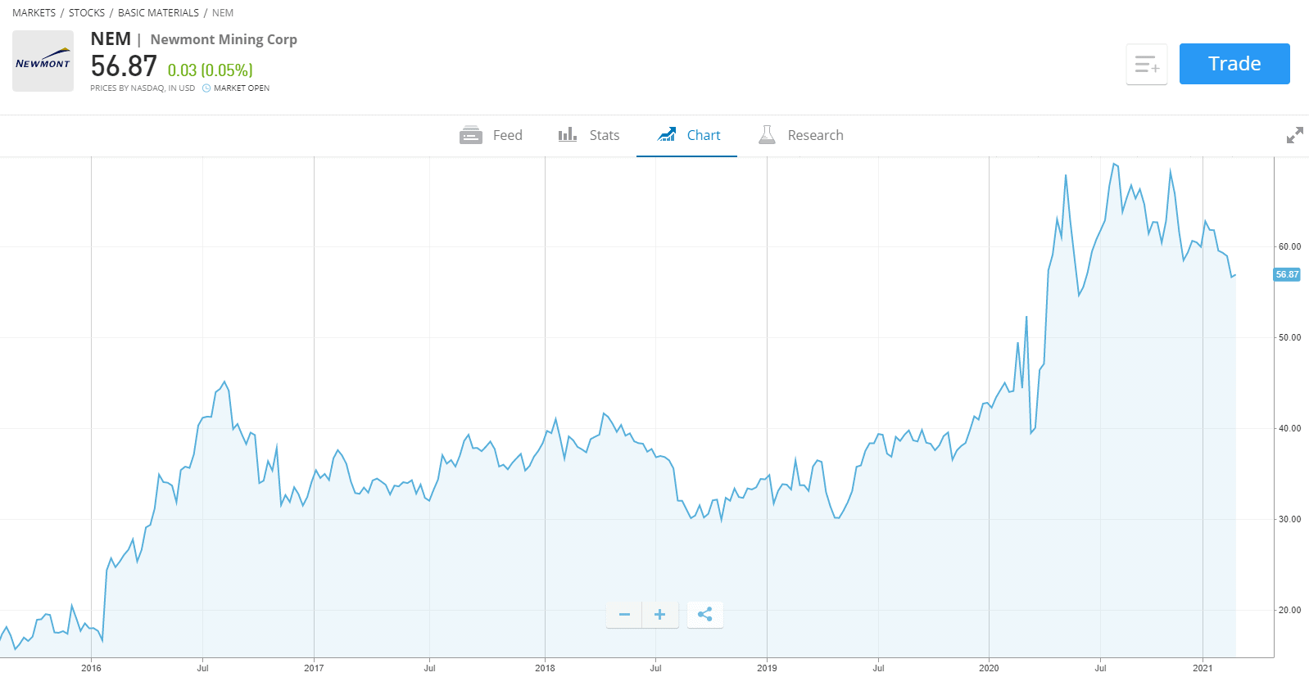This screenshot has width=1309, height=677.
Task: Click the NEM ticker heading
Action: pos(111,38)
